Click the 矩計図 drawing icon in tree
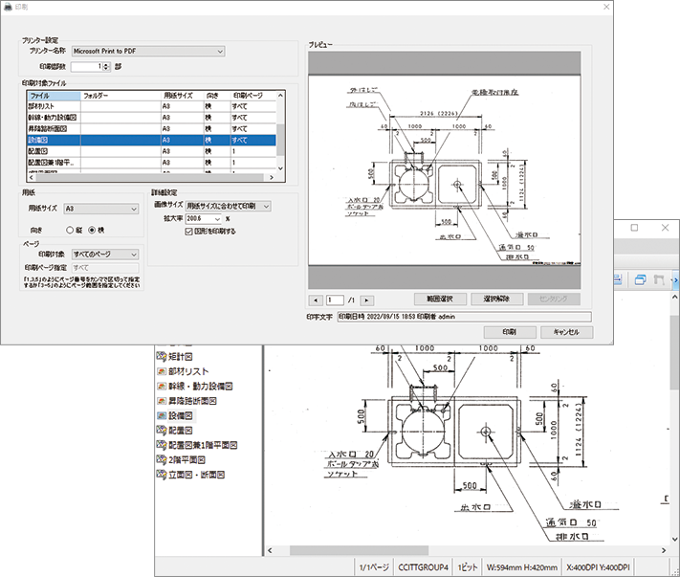This screenshot has height=577, width=680. pyautogui.click(x=161, y=356)
